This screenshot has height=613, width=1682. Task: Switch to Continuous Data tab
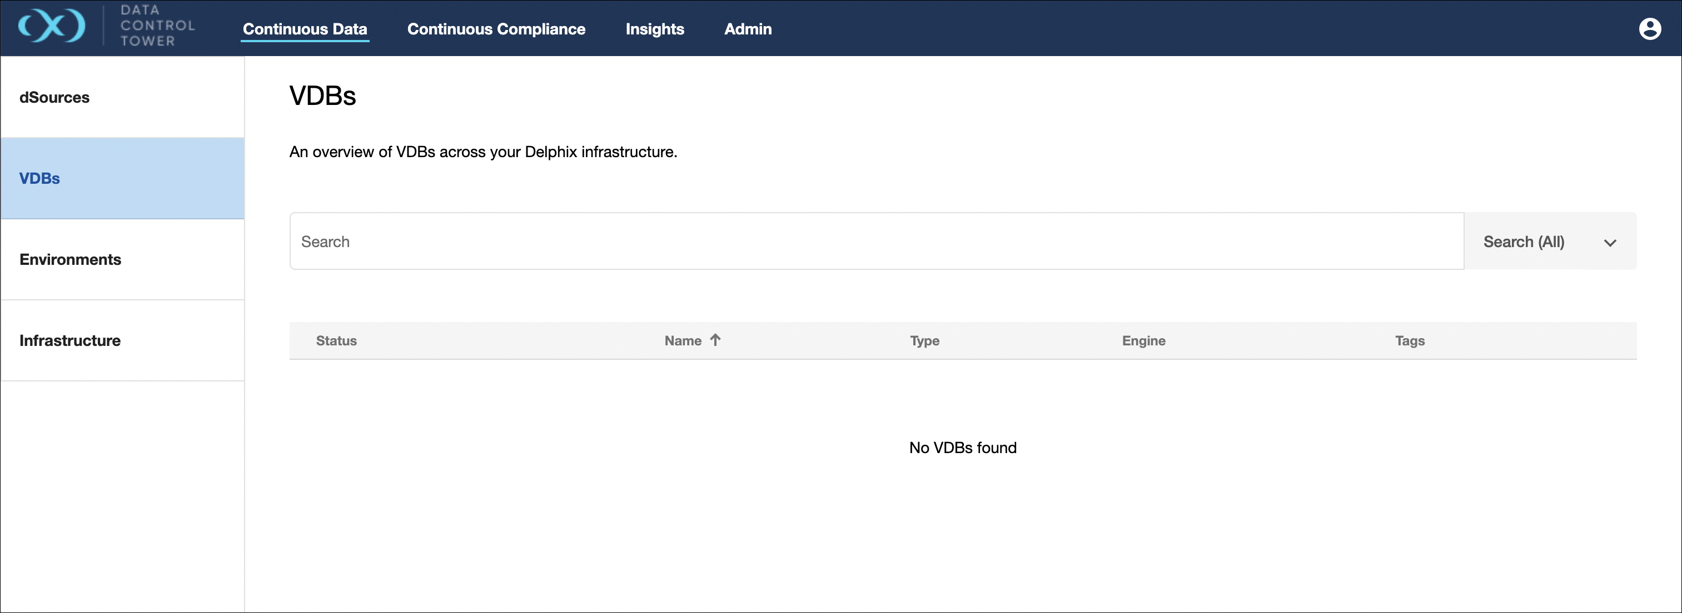coord(305,29)
